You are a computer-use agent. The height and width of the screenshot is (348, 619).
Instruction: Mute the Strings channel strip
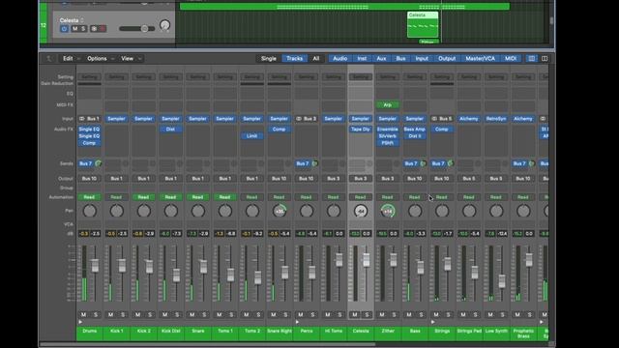(x=436, y=315)
